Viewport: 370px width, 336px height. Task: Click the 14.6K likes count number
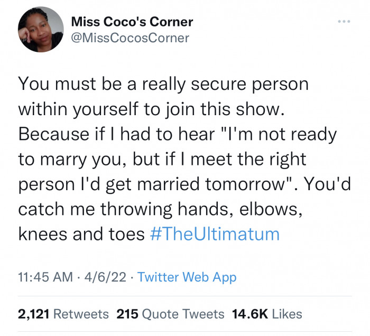[x=250, y=314]
